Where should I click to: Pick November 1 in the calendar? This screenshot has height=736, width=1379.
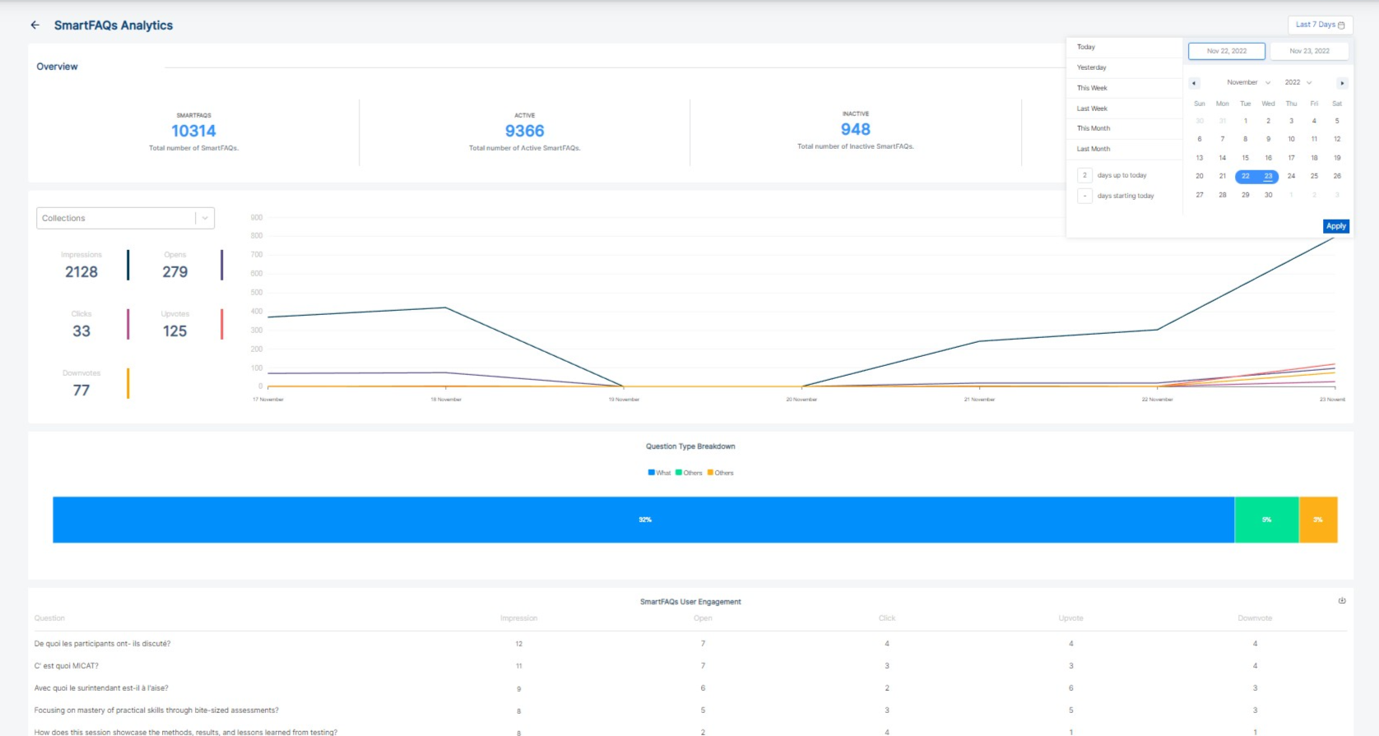click(1245, 121)
